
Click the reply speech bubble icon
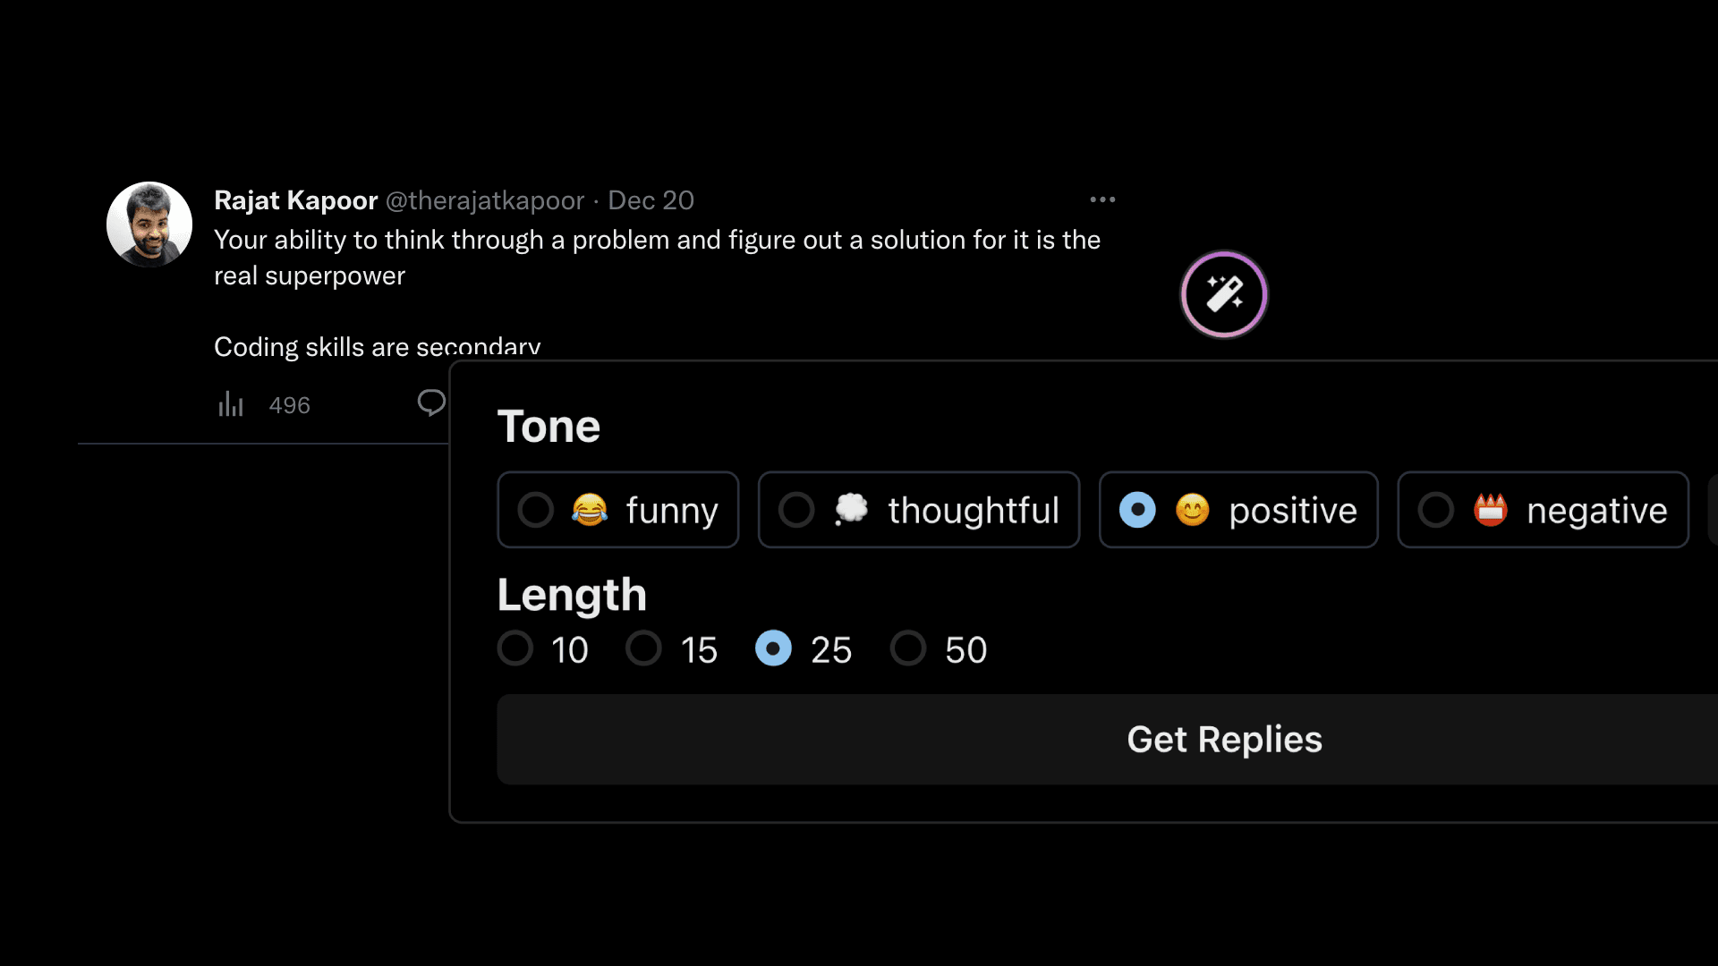[x=431, y=403]
